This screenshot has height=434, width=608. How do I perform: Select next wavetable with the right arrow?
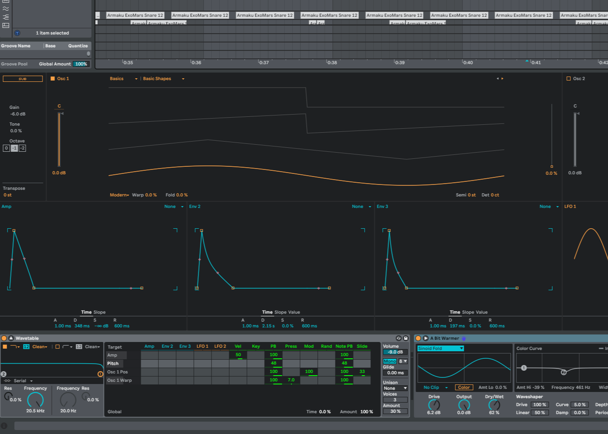click(x=502, y=79)
